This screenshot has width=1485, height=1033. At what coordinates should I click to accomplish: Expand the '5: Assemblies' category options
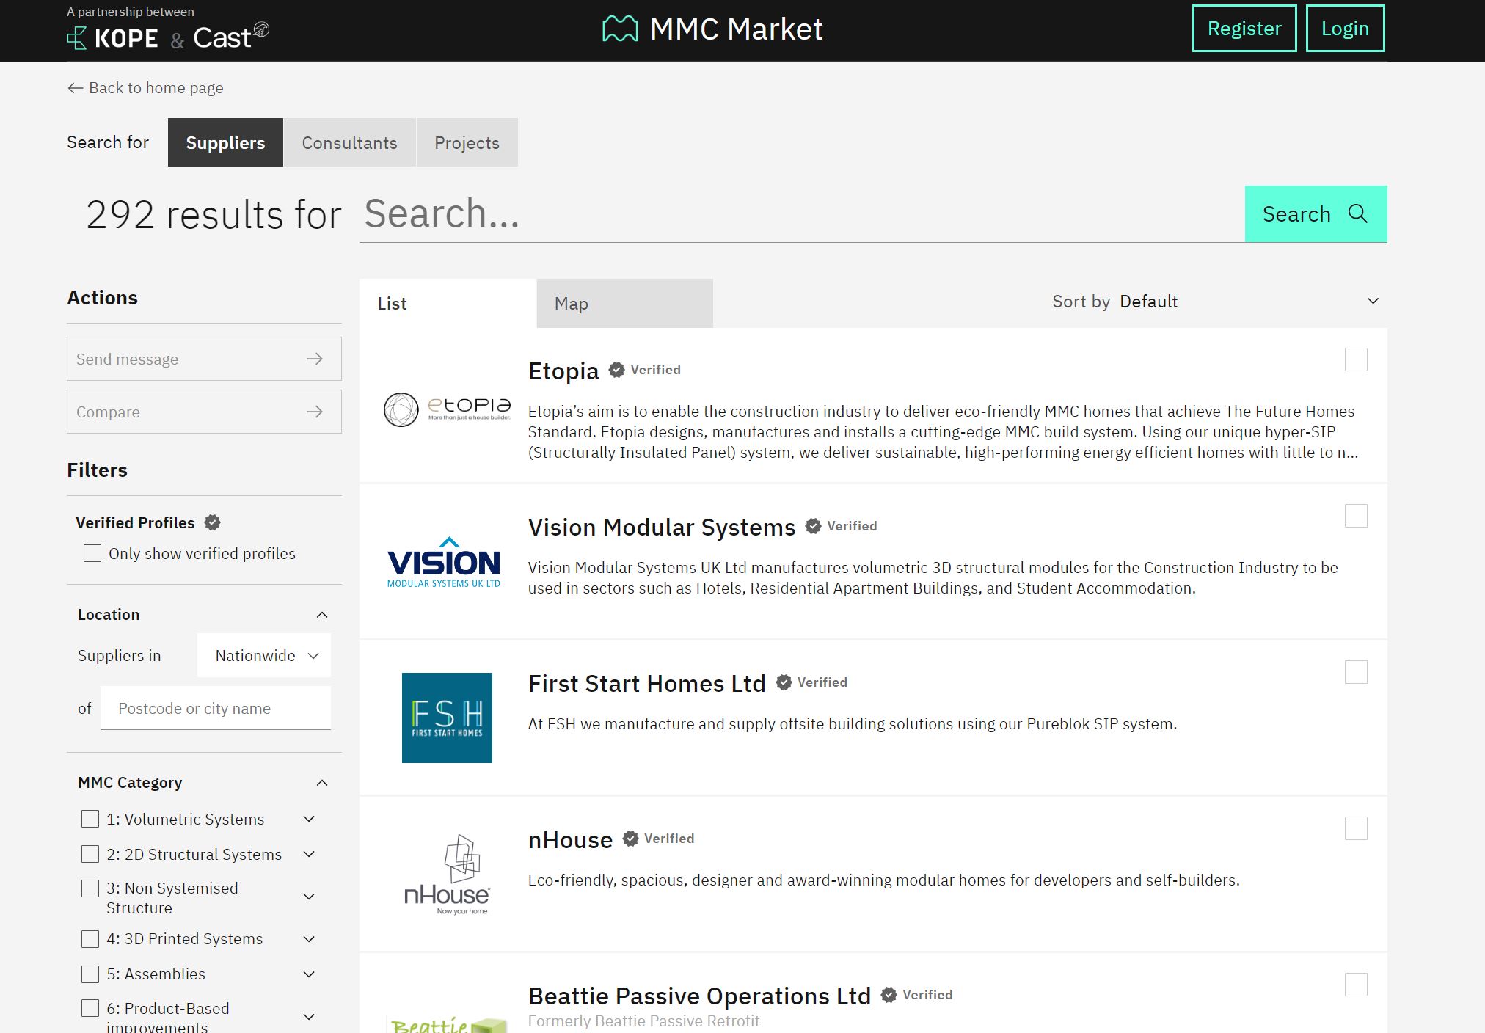coord(308,974)
